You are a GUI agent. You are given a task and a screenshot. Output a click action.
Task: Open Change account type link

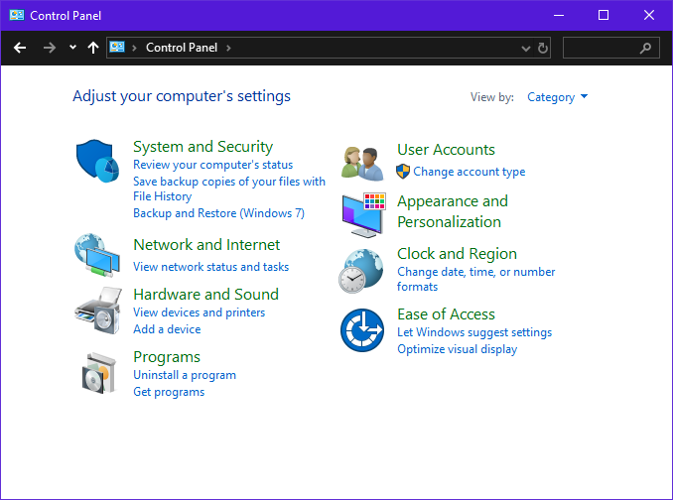[469, 172]
